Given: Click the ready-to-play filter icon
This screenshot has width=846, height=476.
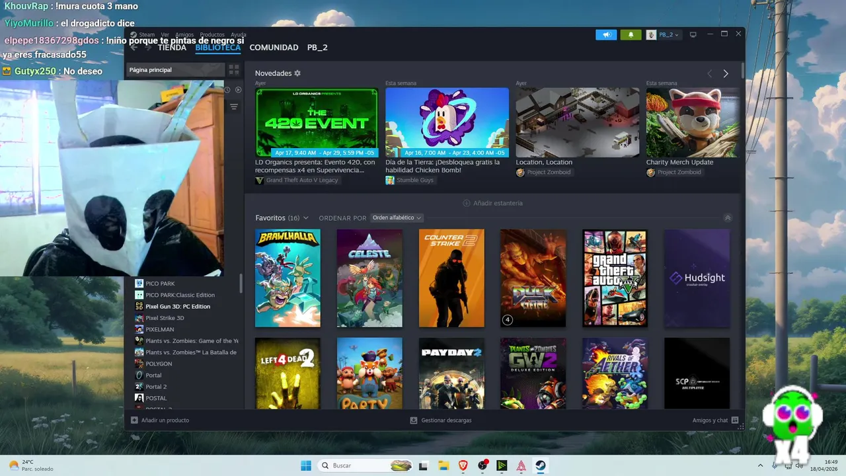Looking at the screenshot, I should [x=238, y=90].
